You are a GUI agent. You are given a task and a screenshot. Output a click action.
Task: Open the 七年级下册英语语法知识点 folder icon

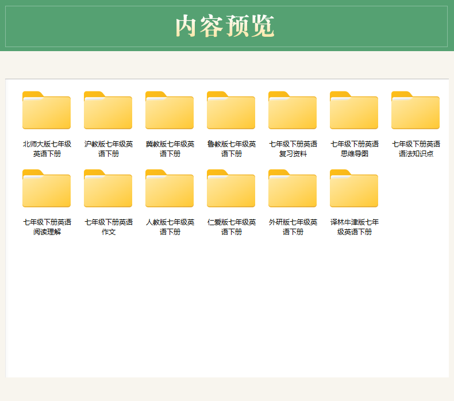pyautogui.click(x=415, y=110)
